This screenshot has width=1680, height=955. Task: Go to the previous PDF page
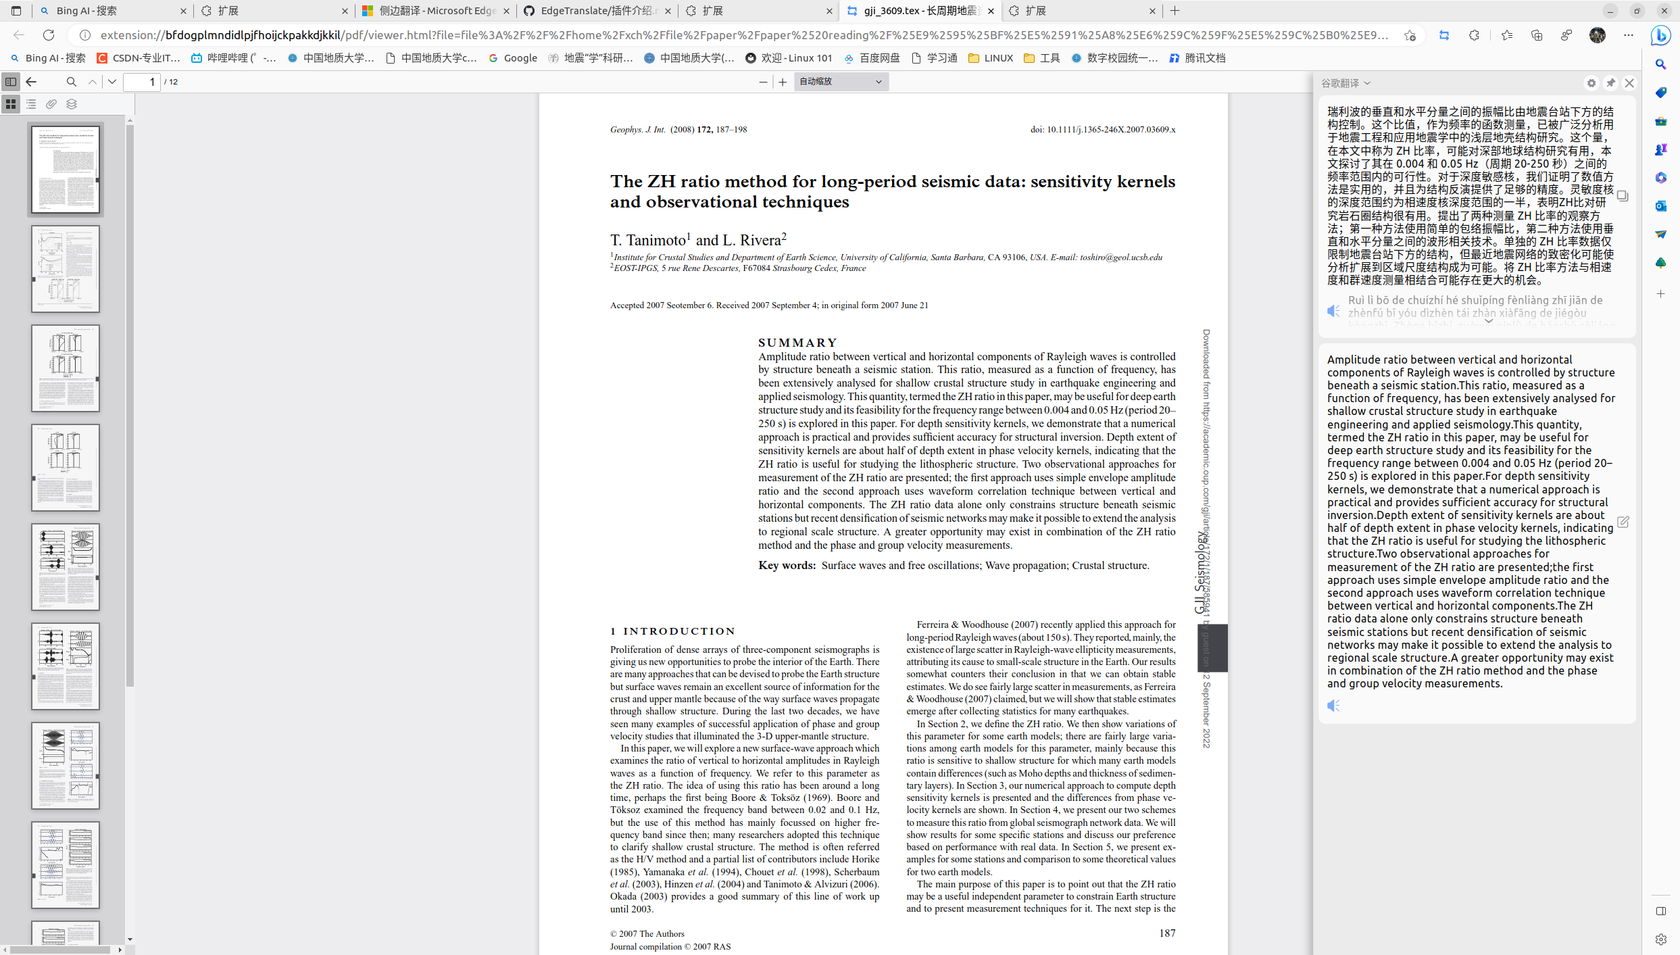tap(93, 82)
